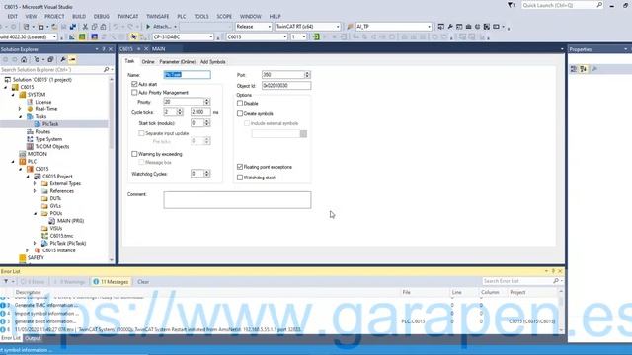Image resolution: width=632 pixels, height=355 pixels.
Task: Increase Cycle ticks with the spinner
Action: pyautogui.click(x=180, y=110)
